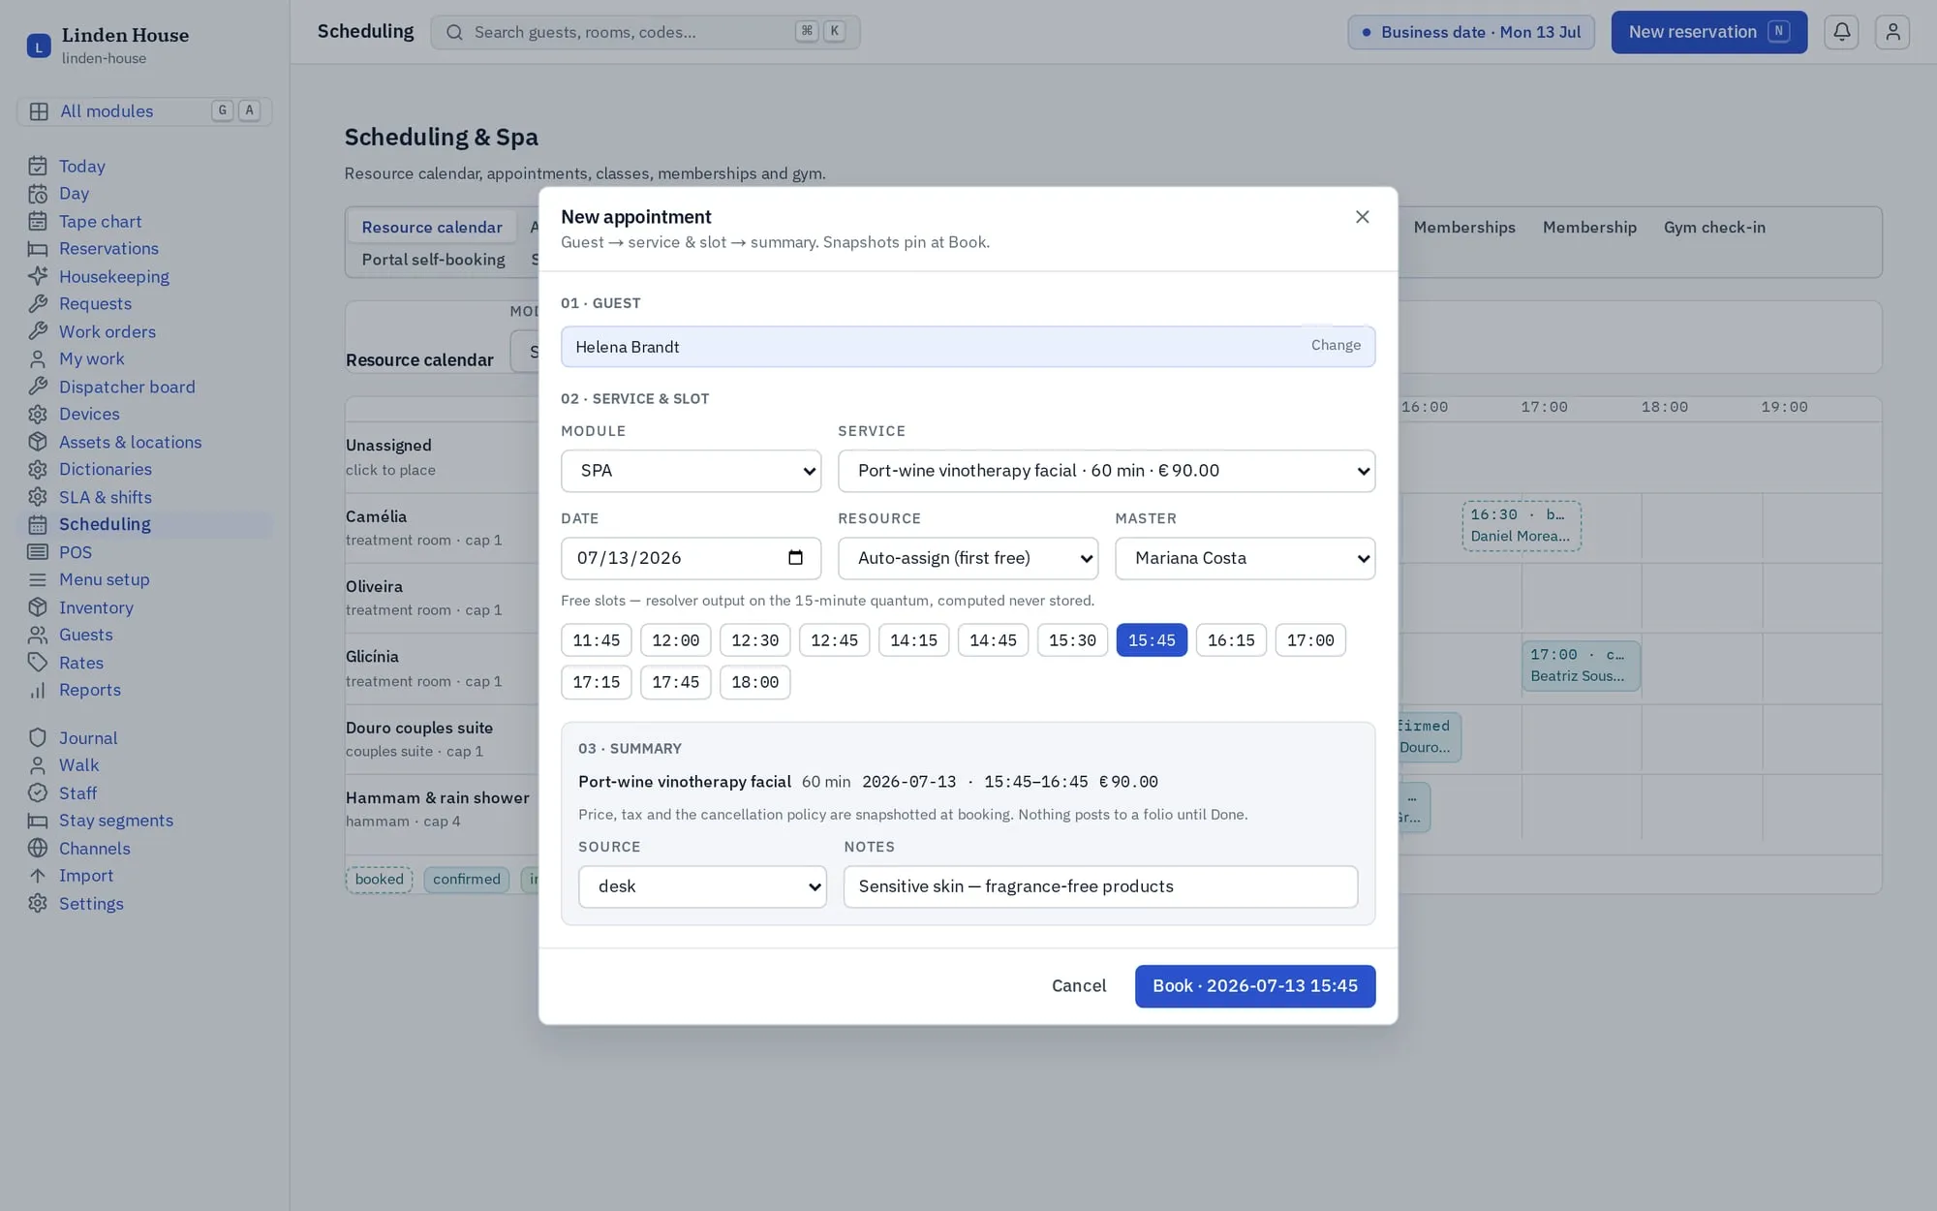Expand the Master Mariana Costa dropdown
The image size is (1937, 1211).
(1245, 558)
